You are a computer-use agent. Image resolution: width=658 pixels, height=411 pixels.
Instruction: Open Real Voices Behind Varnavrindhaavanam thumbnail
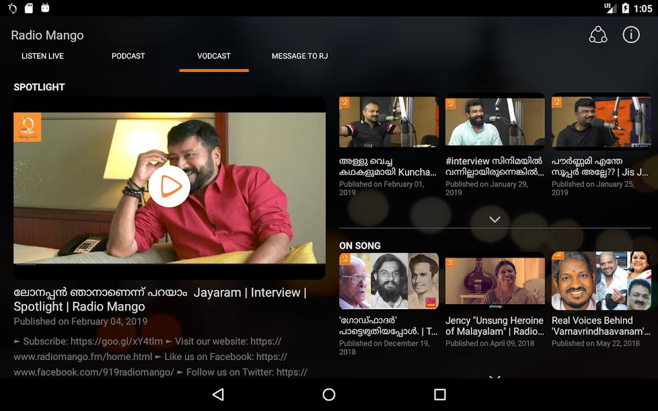pos(601,280)
